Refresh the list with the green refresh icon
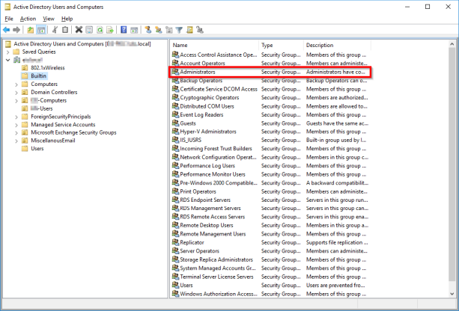 (100, 30)
